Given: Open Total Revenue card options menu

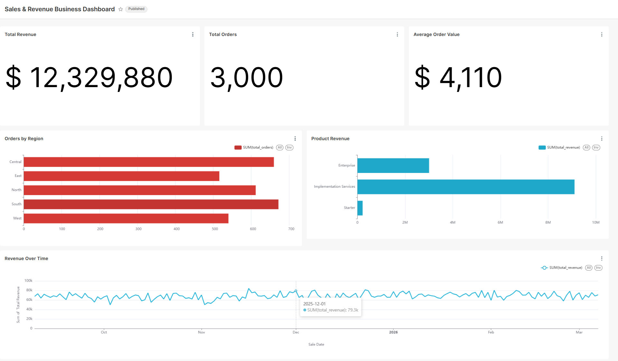Looking at the screenshot, I should (x=193, y=34).
